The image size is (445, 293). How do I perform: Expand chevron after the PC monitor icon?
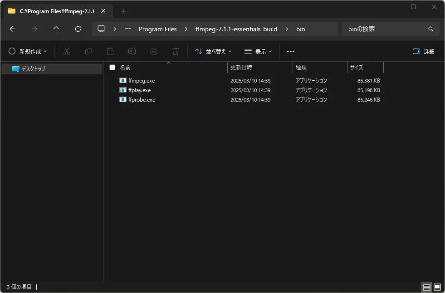(115, 29)
